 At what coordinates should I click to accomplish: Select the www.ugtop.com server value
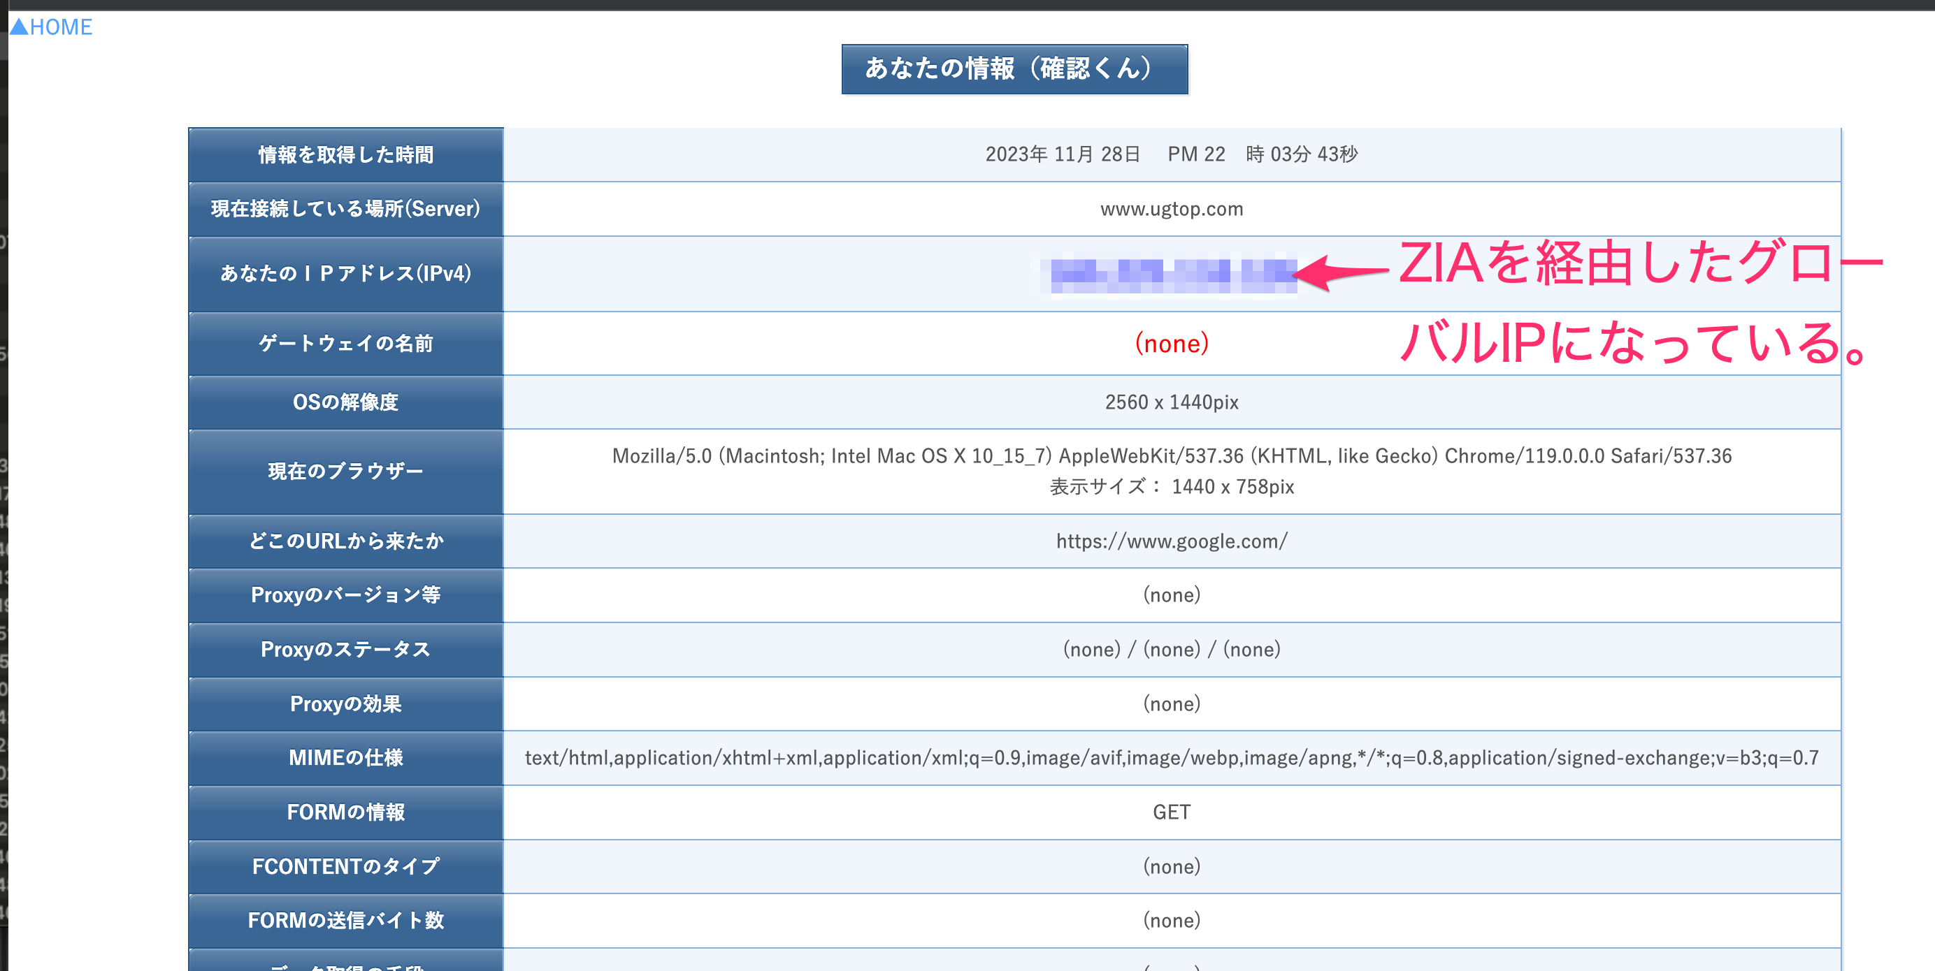(1172, 209)
